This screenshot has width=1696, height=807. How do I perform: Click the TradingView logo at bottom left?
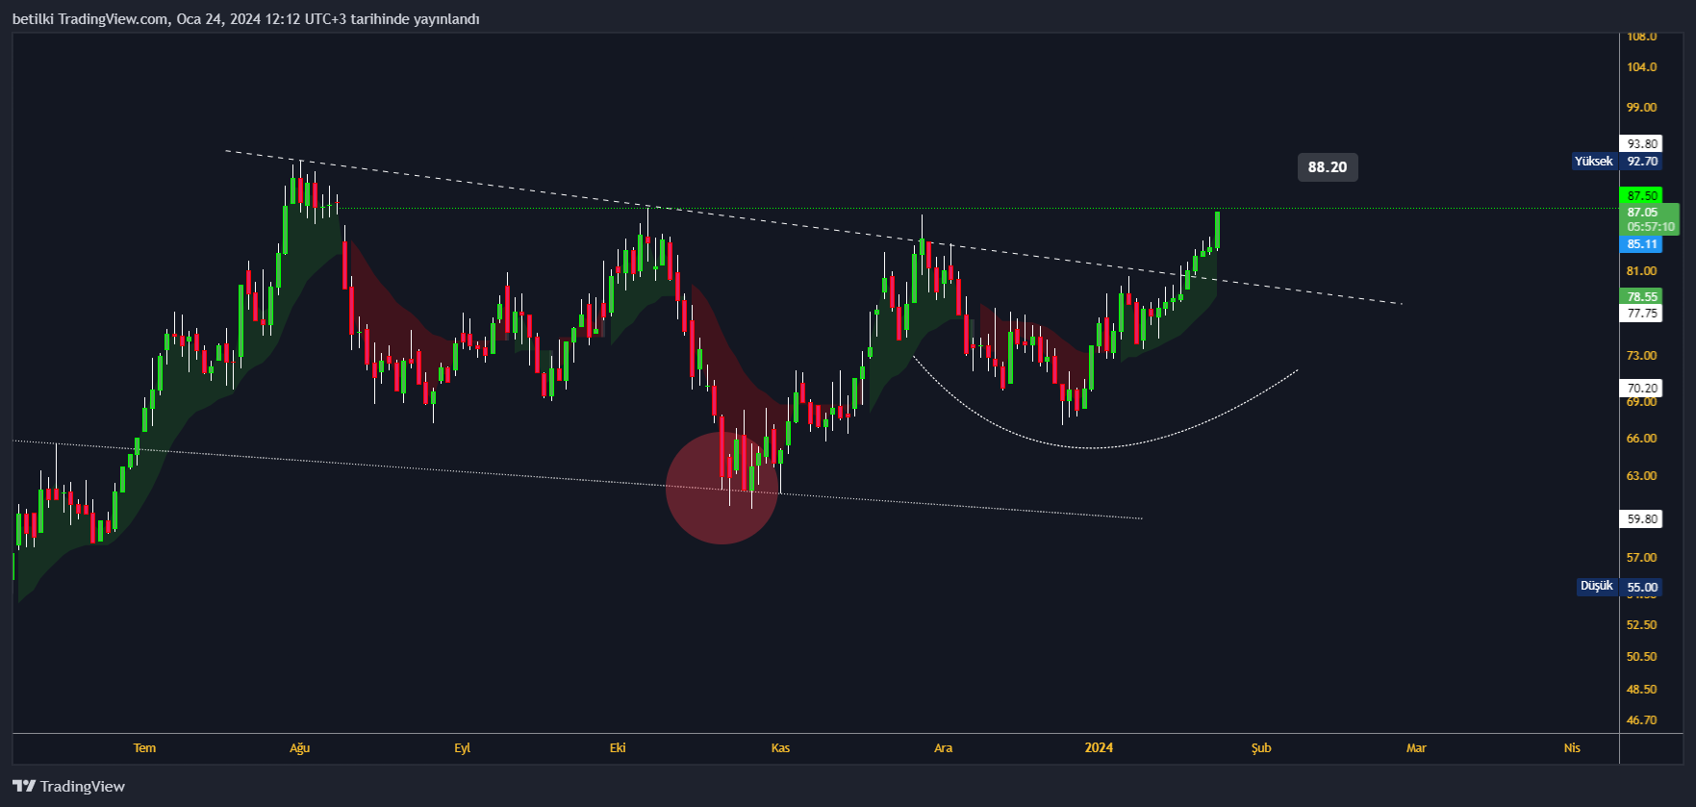(68, 786)
